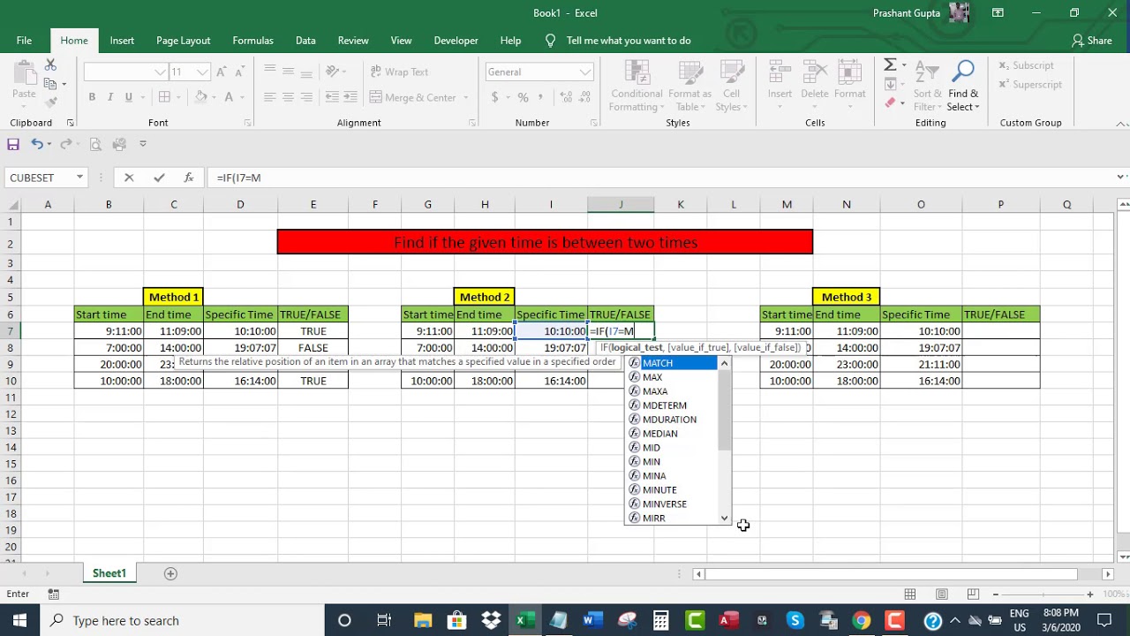
Task: Click the Share button
Action: click(x=1091, y=41)
